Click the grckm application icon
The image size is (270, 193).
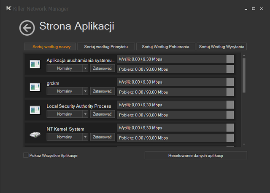tap(35, 87)
